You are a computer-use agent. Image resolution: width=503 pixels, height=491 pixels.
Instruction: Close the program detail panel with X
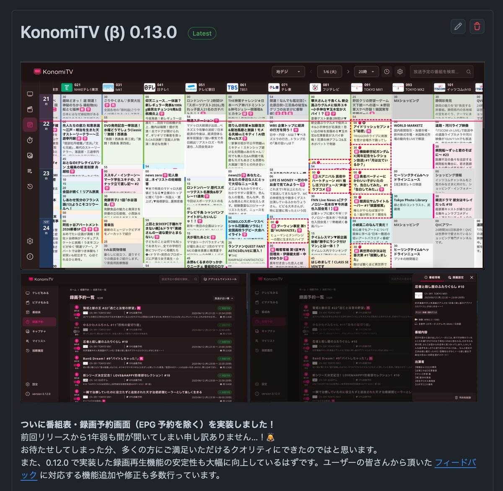[472, 277]
